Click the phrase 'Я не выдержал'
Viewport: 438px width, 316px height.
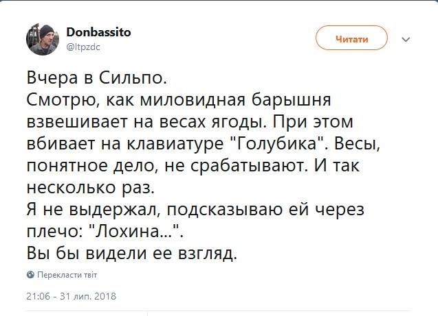click(94, 210)
